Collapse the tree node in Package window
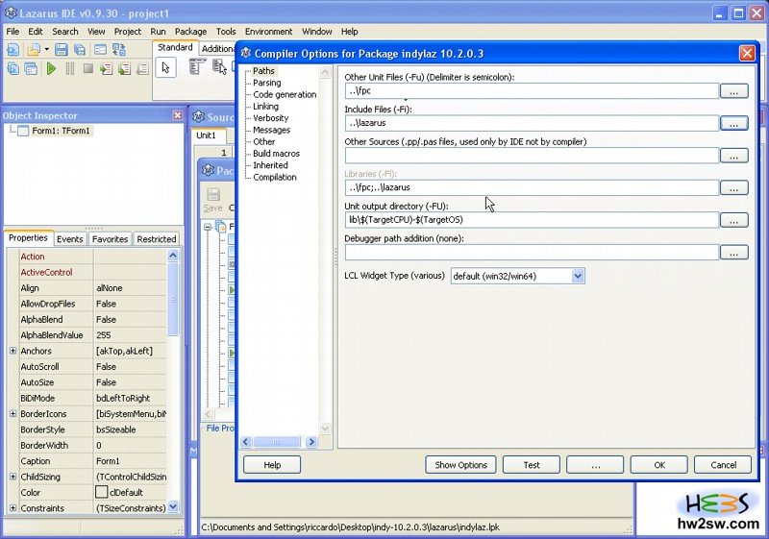 click(208, 227)
